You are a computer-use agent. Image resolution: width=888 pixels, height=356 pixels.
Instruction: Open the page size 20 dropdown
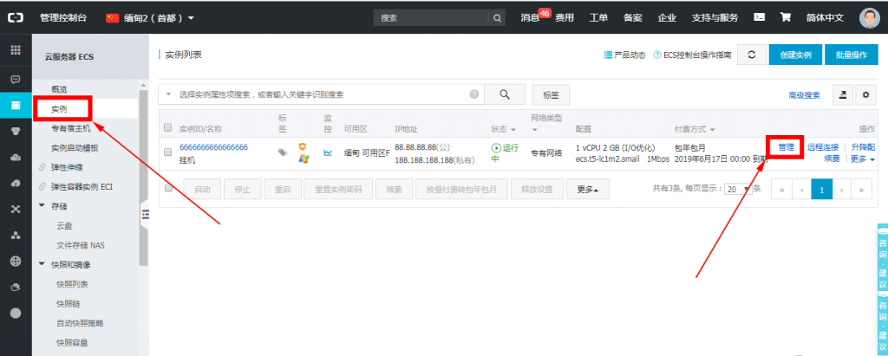click(739, 190)
